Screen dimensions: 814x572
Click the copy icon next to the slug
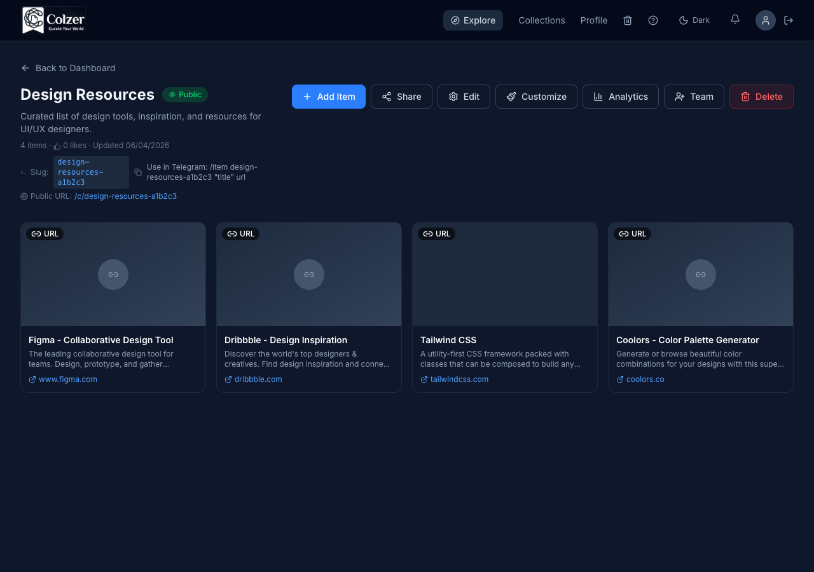pos(137,172)
